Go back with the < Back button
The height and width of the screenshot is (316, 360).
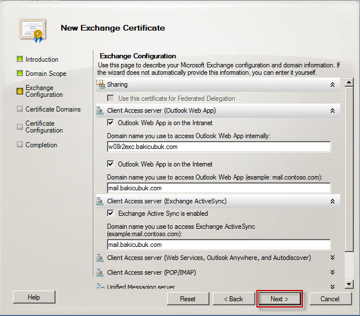pyautogui.click(x=234, y=299)
